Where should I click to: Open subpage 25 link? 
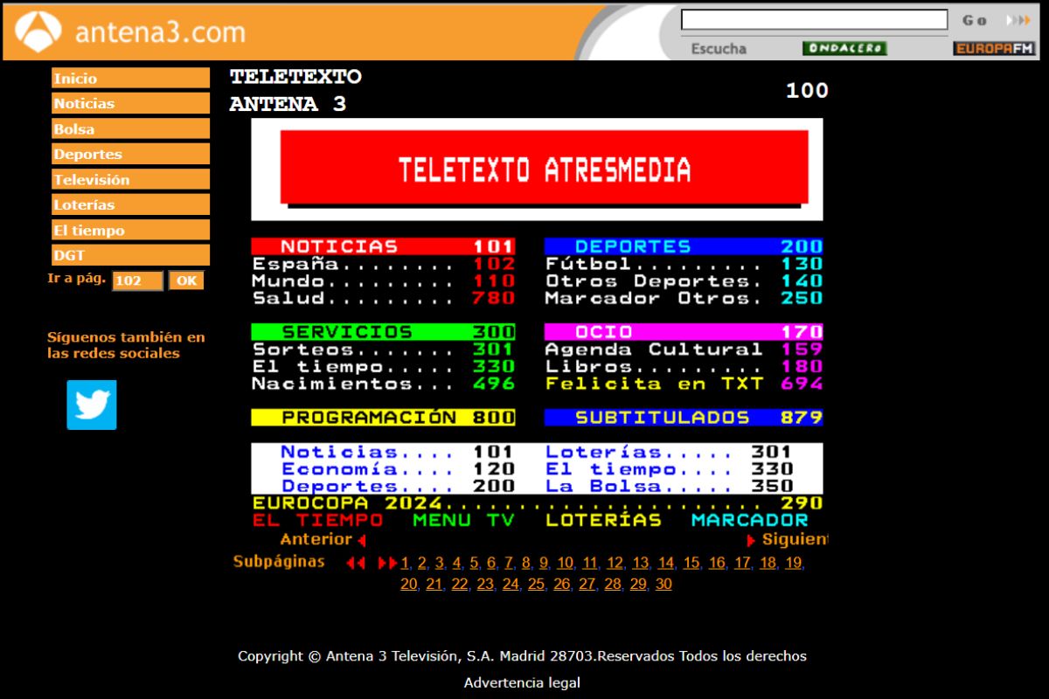pyautogui.click(x=536, y=585)
